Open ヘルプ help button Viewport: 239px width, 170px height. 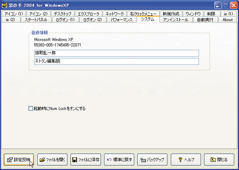tap(186, 159)
